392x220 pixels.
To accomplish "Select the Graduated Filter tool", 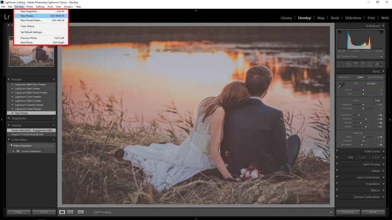I will (363, 64).
